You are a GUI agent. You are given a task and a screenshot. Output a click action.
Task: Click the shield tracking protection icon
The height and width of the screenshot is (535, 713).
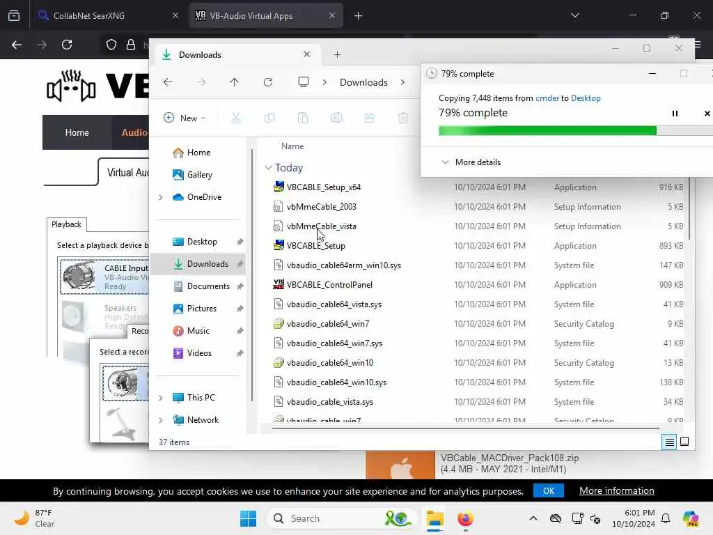(111, 45)
